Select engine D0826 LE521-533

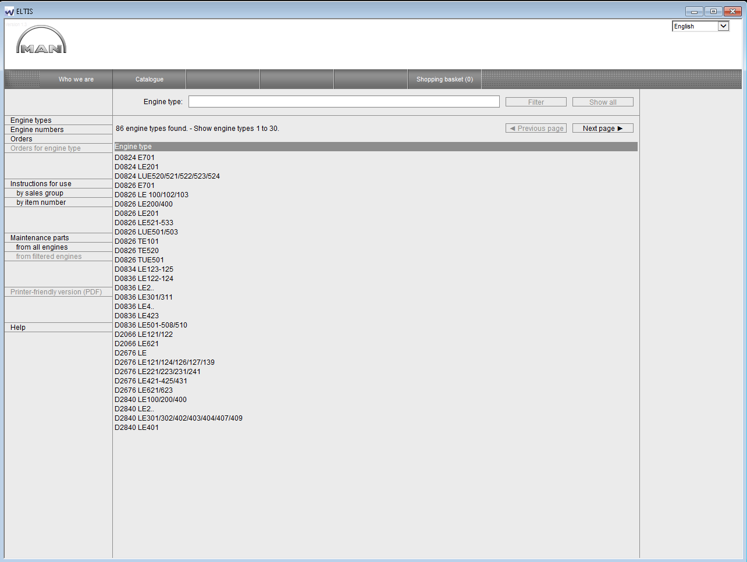[x=144, y=223]
